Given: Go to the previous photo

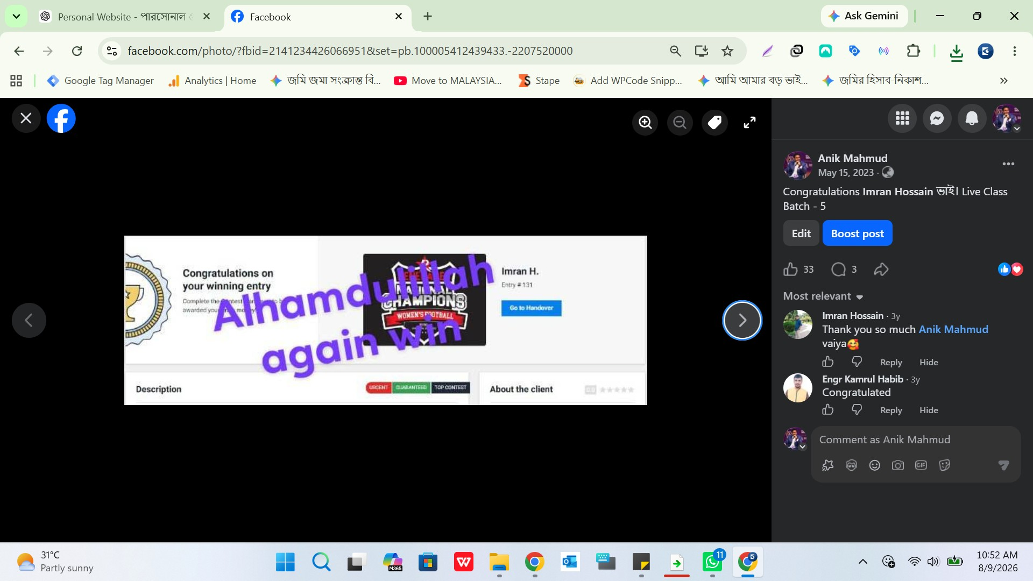Looking at the screenshot, I should click(x=29, y=320).
